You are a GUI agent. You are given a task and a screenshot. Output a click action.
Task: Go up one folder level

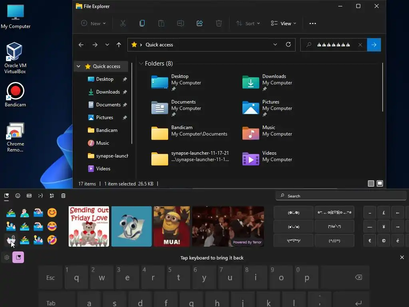click(x=119, y=45)
